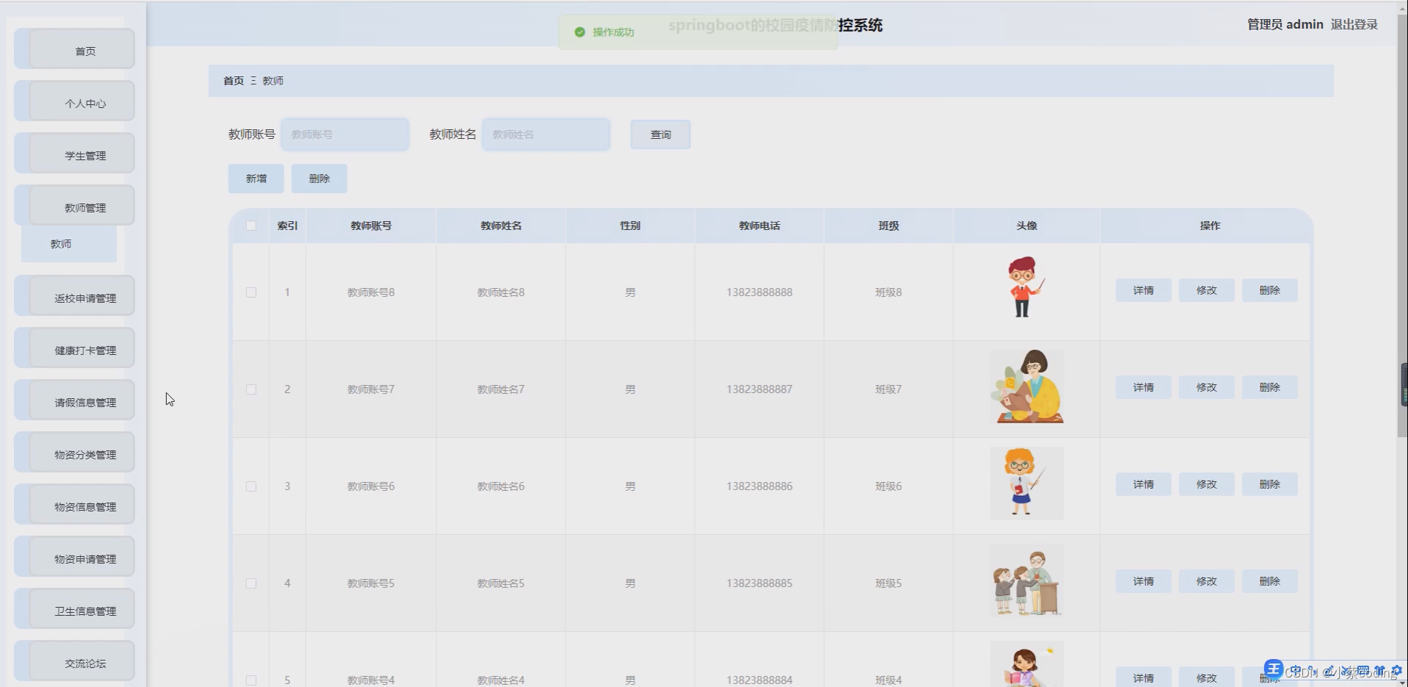The height and width of the screenshot is (687, 1408).
Task: Click the 教师账号 column header
Action: point(371,226)
